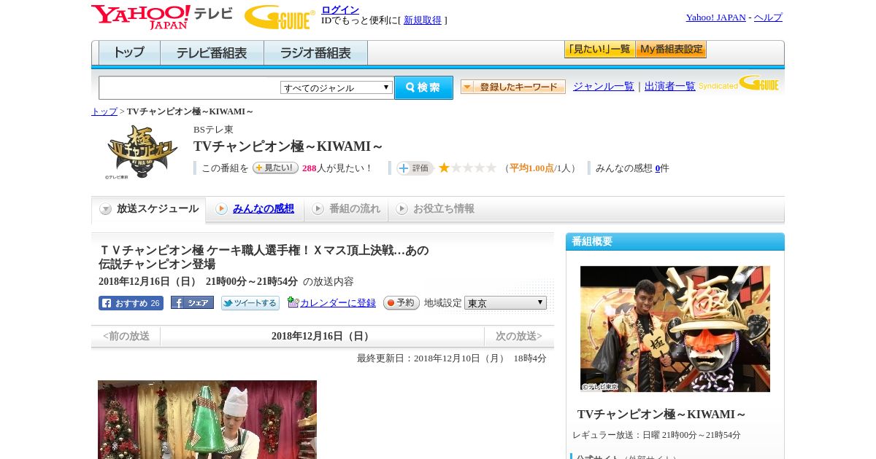Click the 見たい! add button
This screenshot has width=876, height=459.
[275, 168]
